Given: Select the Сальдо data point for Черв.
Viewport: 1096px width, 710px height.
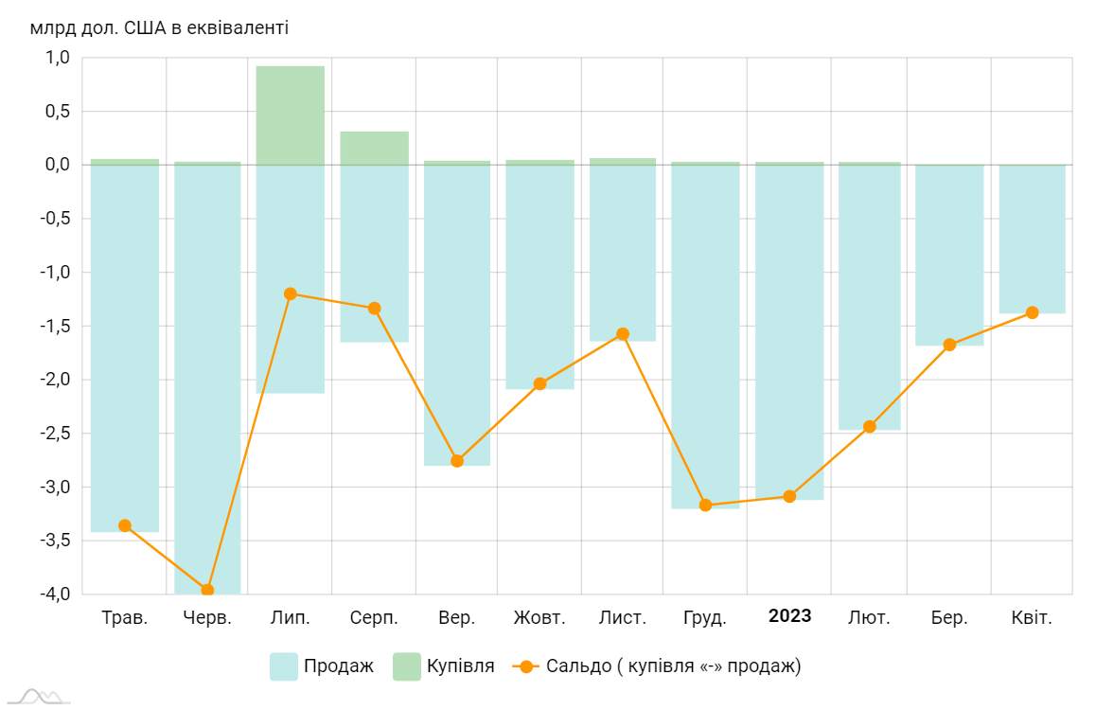Looking at the screenshot, I should [207, 591].
